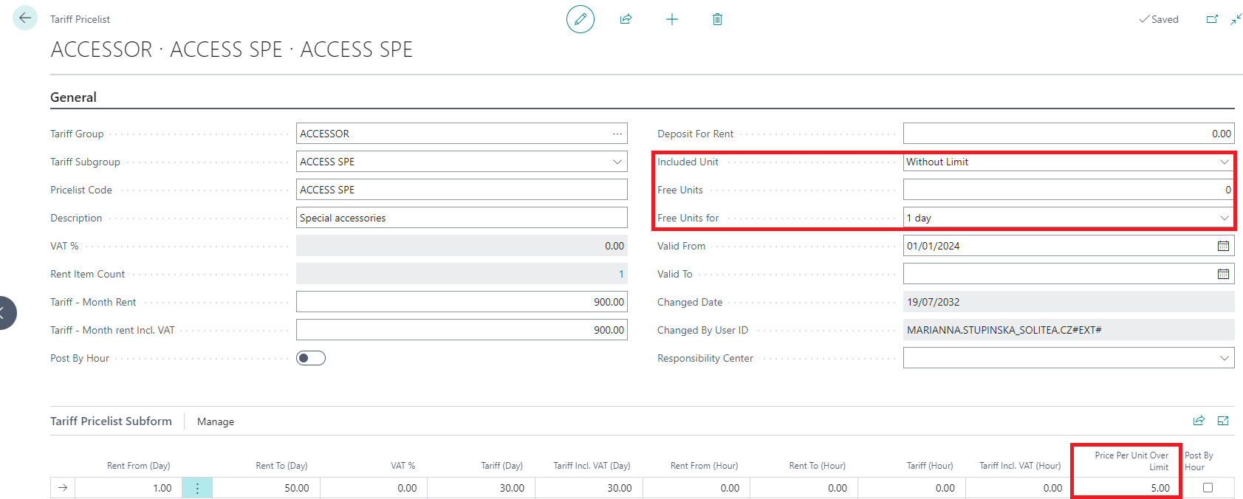Click subform share icon

click(x=1199, y=421)
